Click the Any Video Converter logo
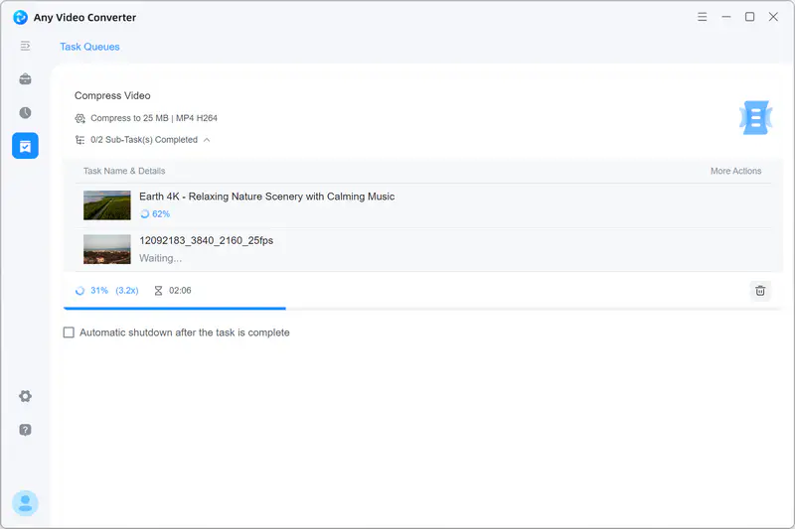Screen dimensions: 795x529 20,17
